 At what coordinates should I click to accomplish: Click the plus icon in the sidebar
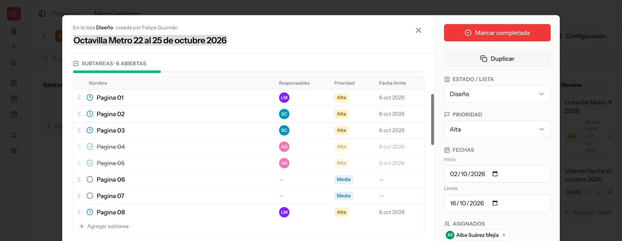(14, 47)
